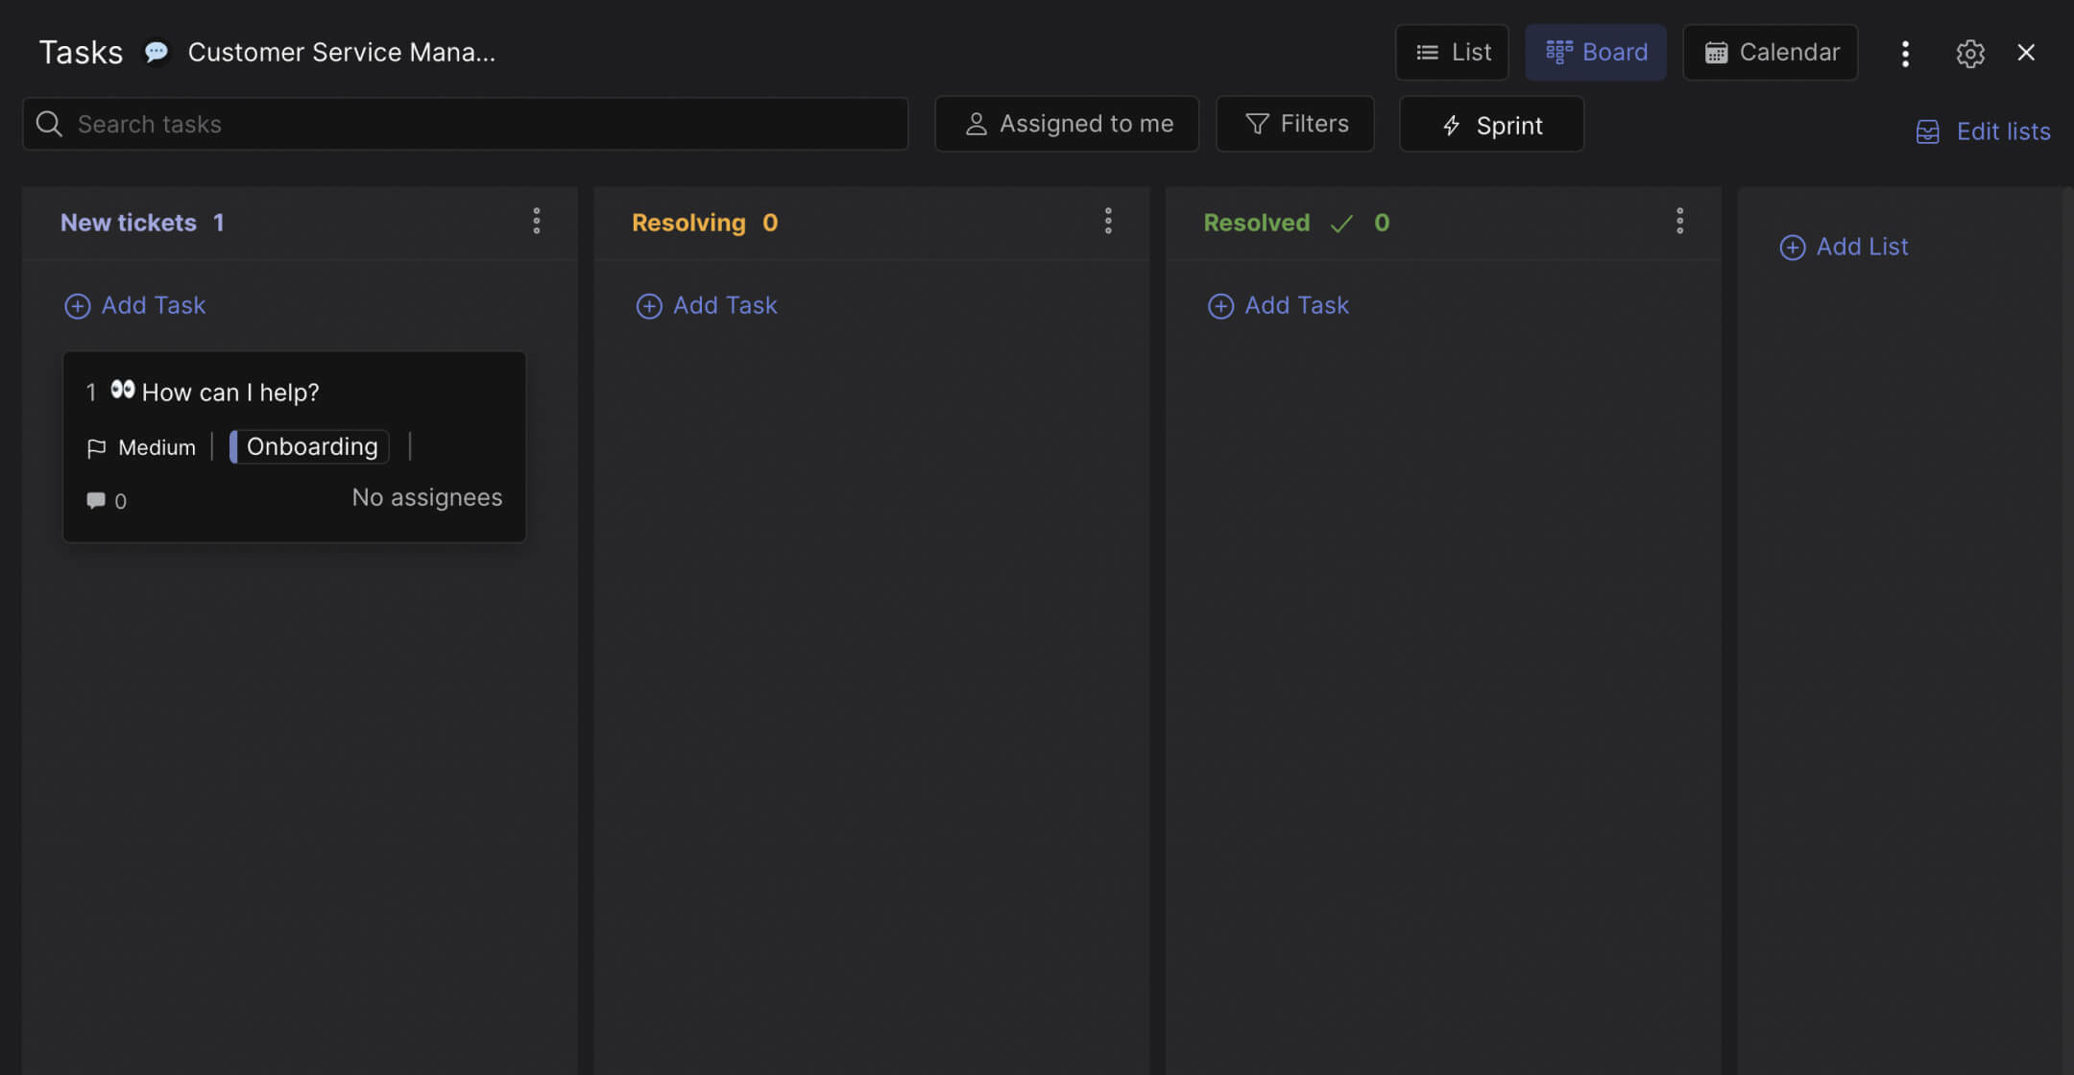The image size is (2074, 1075).
Task: Open the chat bubble icon next to Tasks
Action: (x=155, y=52)
